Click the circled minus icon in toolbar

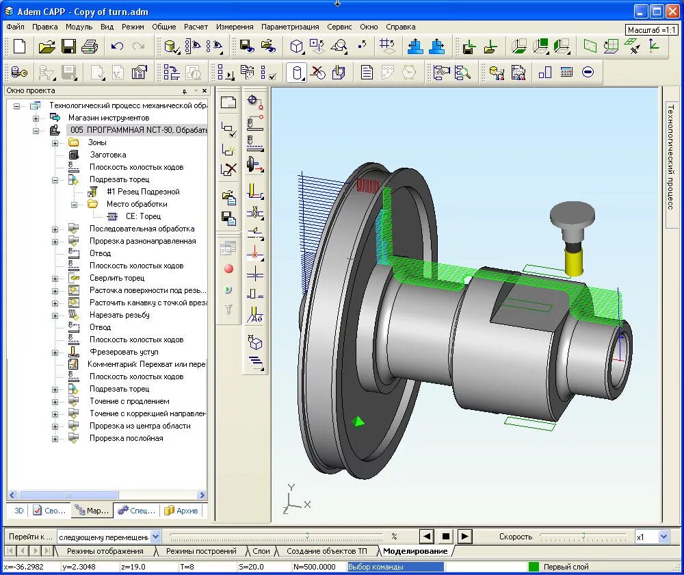coord(588,72)
